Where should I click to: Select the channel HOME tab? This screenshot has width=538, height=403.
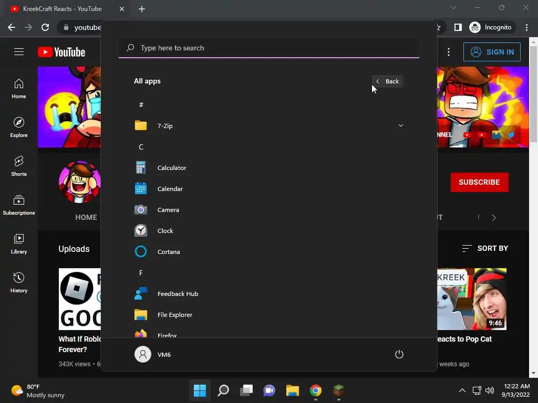pyautogui.click(x=86, y=217)
